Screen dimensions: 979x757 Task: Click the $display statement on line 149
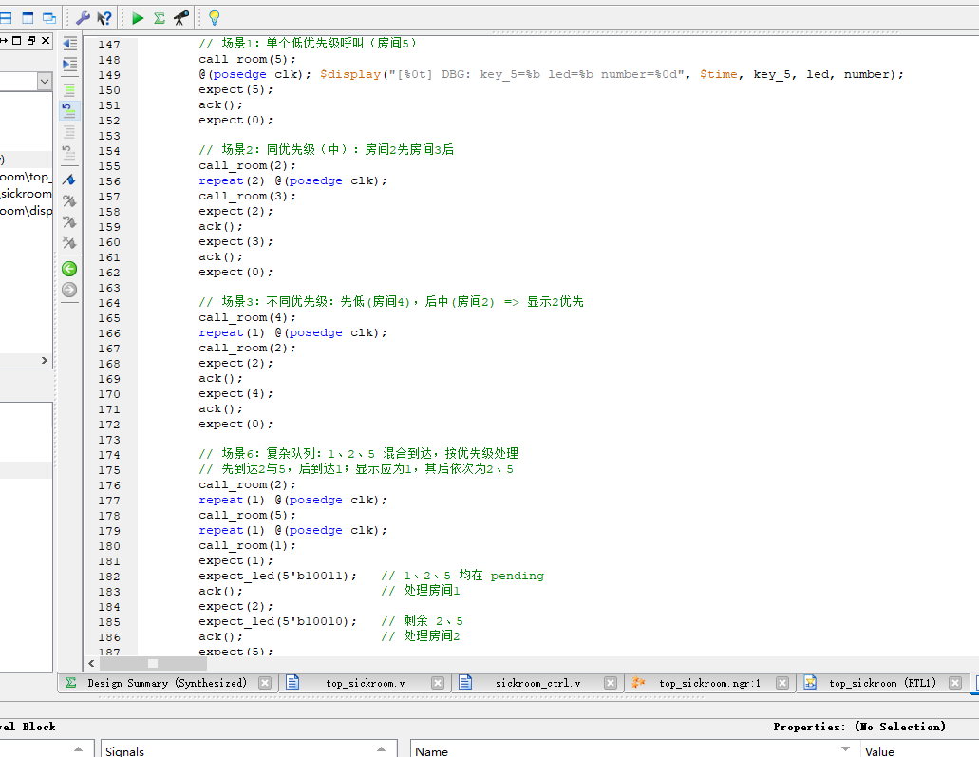click(612, 74)
